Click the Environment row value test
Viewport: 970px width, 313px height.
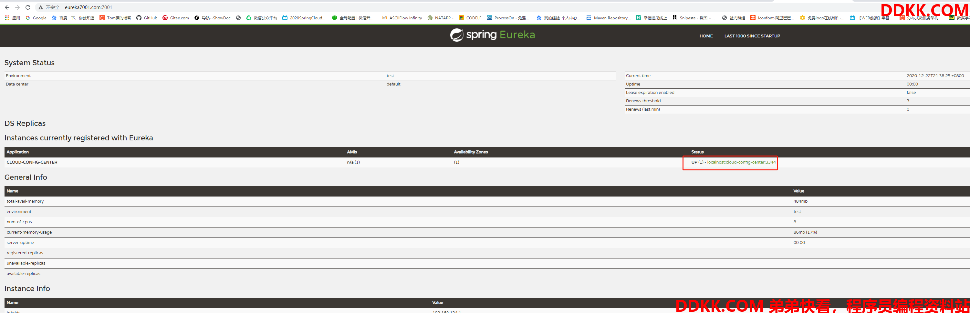[x=390, y=76]
